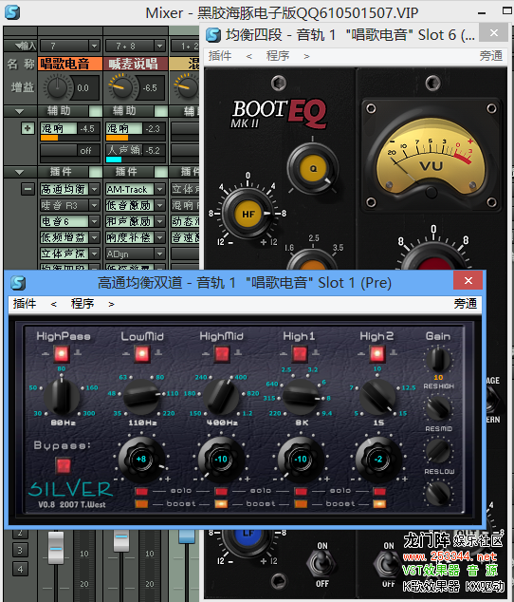Screen dimensions: 514x602
Task: Enable solo for the LowMid band
Action: pyautogui.click(x=141, y=492)
